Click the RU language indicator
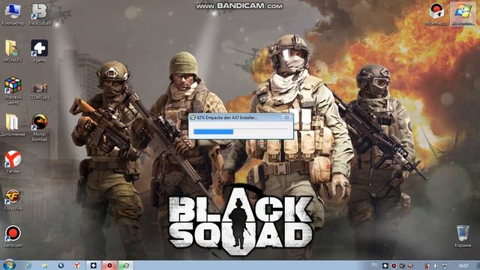 [374, 265]
